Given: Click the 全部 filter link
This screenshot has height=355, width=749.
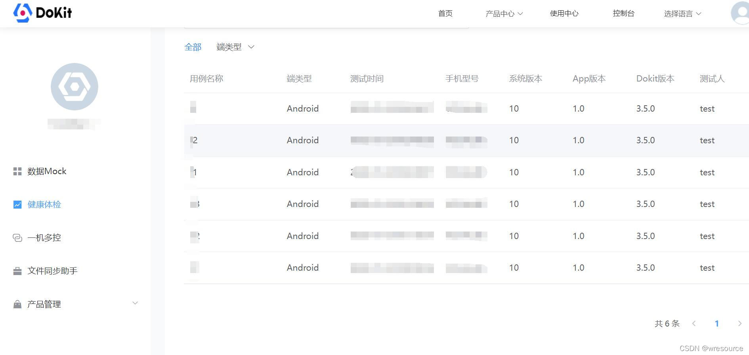Looking at the screenshot, I should point(193,47).
